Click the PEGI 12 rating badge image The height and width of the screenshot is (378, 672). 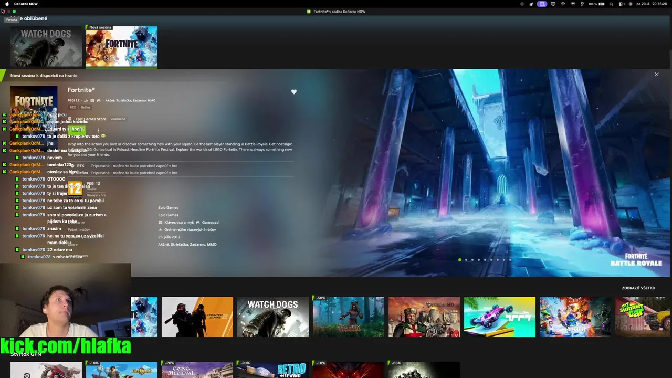[x=75, y=190]
